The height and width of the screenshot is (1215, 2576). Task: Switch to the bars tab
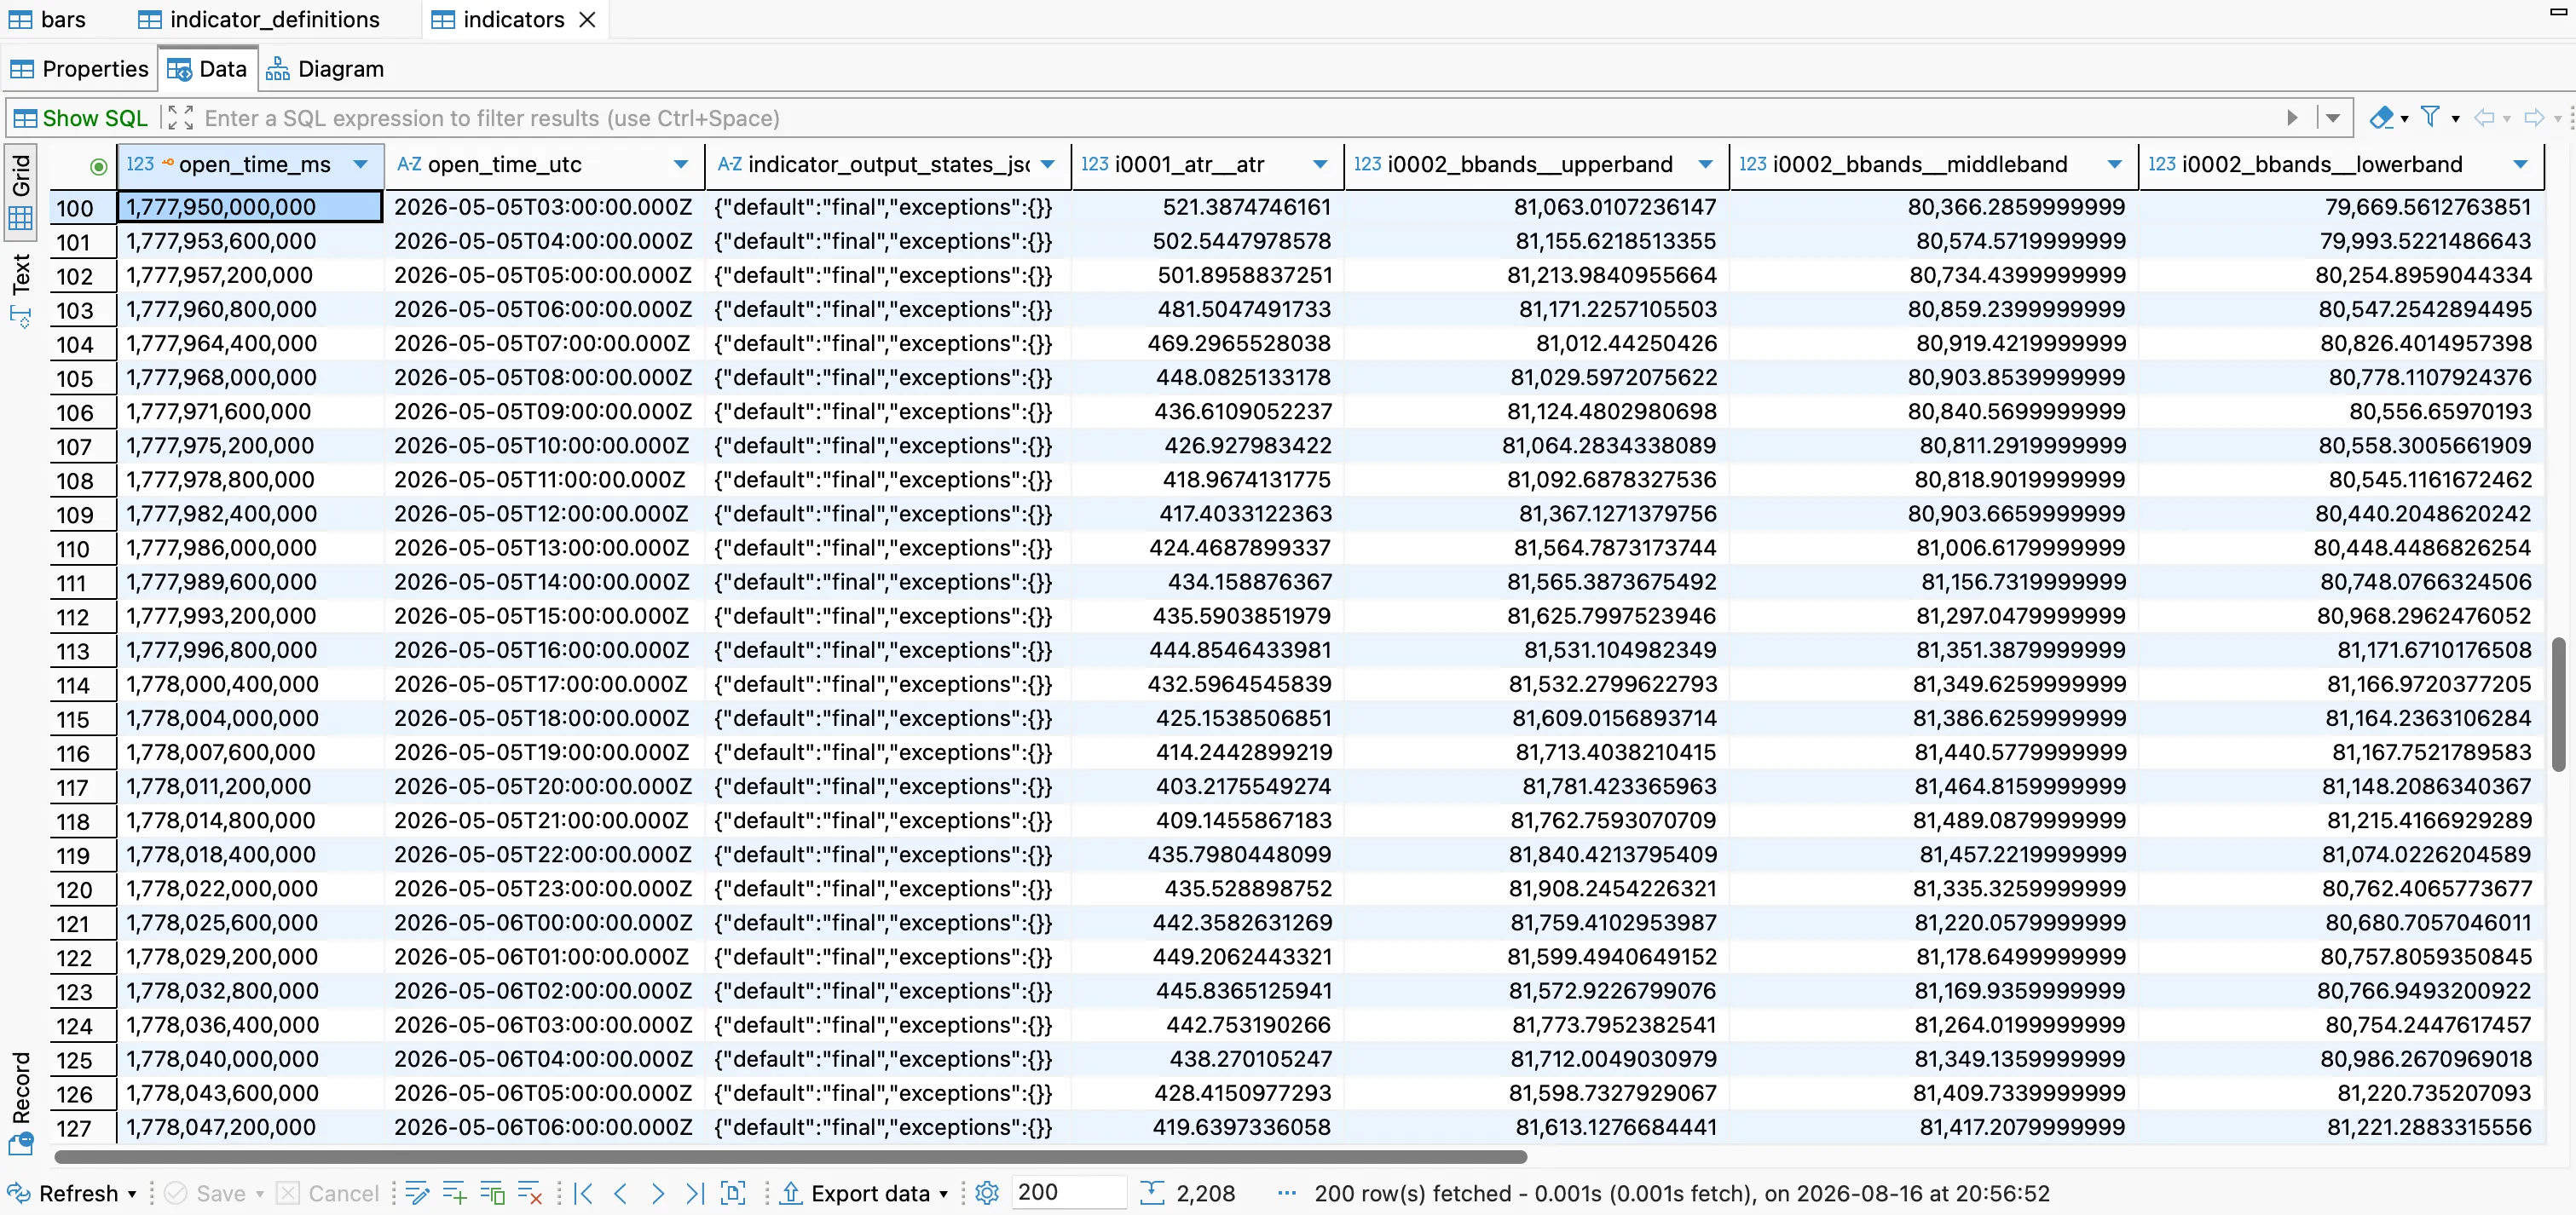[47, 19]
